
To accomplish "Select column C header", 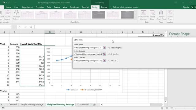I will (32, 32).
